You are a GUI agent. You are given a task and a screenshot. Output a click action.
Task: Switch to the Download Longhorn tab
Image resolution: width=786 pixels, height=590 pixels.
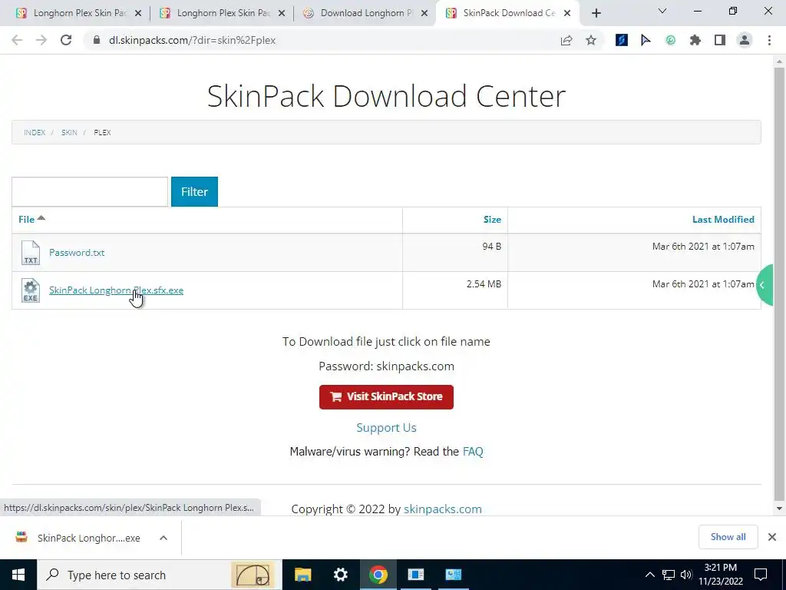coord(365,13)
